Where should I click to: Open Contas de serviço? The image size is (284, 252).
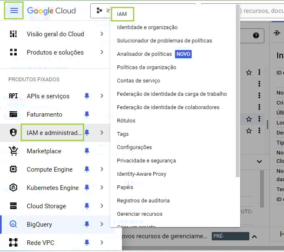pyautogui.click(x=138, y=80)
